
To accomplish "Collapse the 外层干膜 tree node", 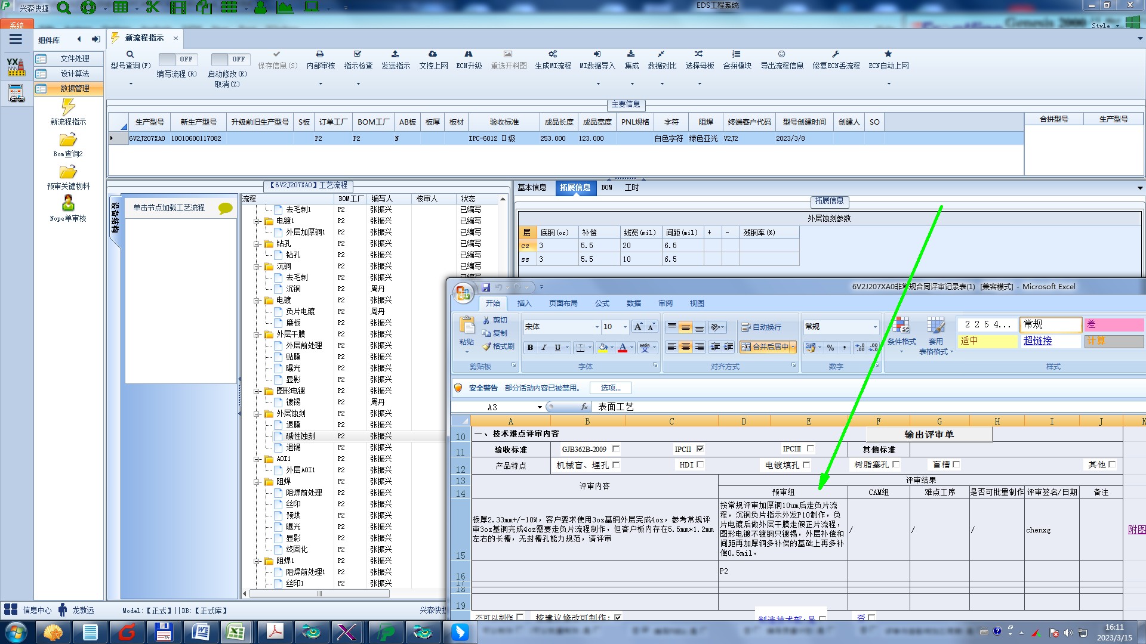I will [x=257, y=335].
